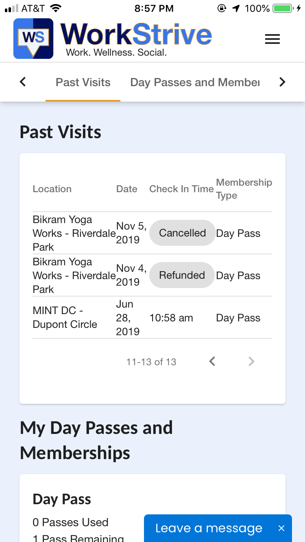
Task: Sort by the Location column header
Action: coord(52,189)
